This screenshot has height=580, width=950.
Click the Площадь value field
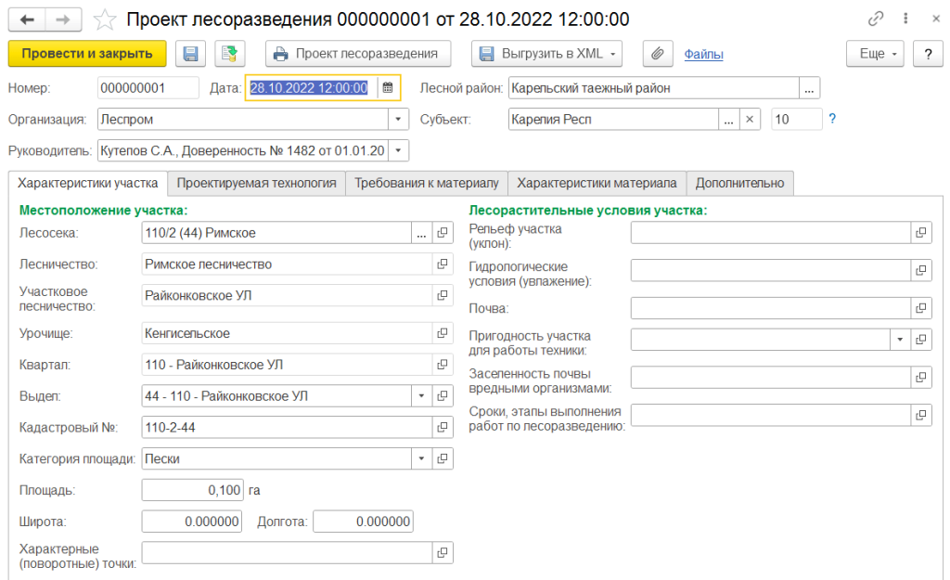(x=193, y=490)
